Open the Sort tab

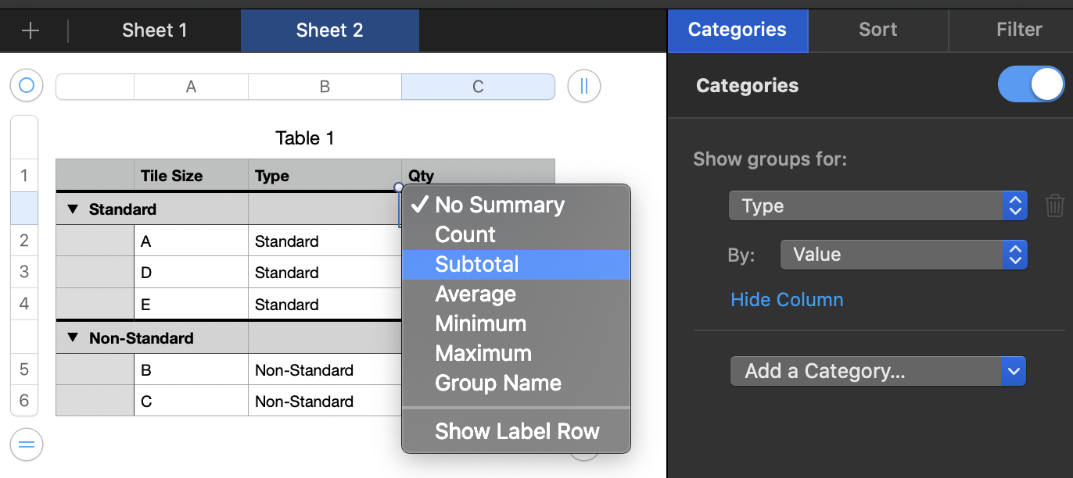[877, 30]
